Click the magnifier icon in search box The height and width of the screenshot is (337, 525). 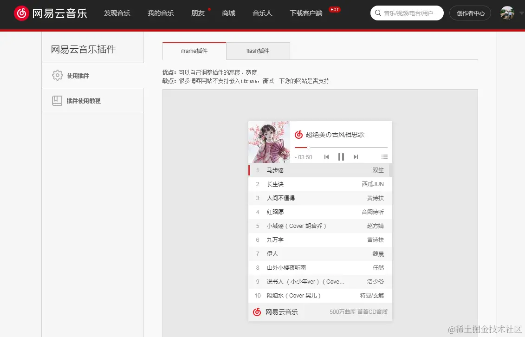378,13
